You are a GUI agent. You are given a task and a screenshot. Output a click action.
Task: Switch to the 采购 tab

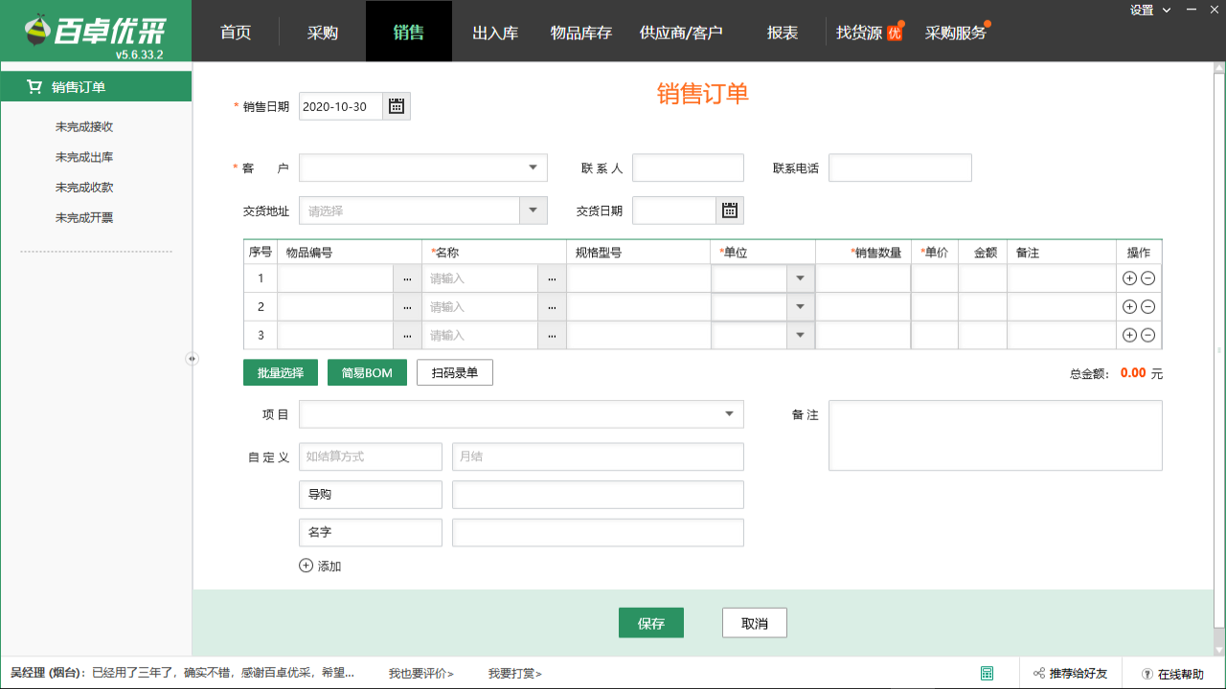click(x=324, y=31)
